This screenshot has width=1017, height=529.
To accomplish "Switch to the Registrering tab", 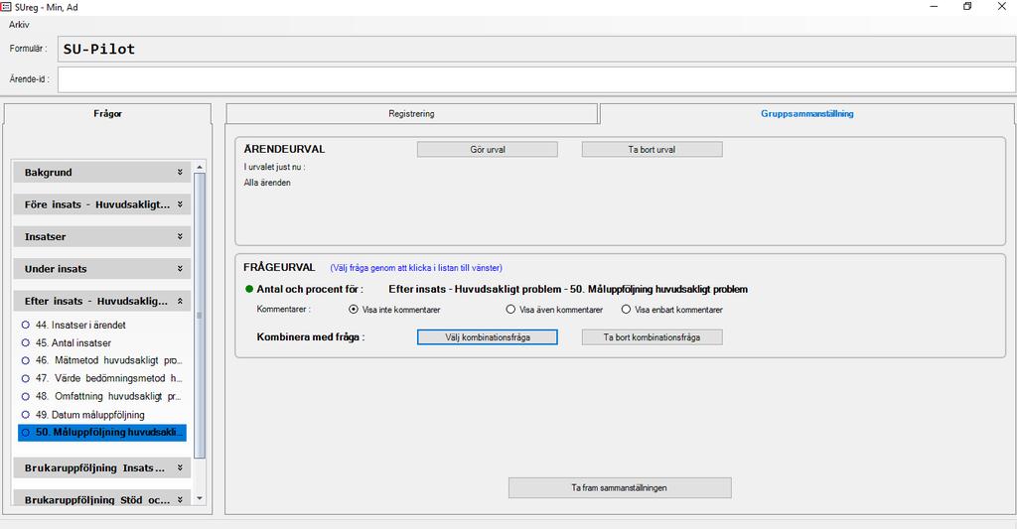I will coord(411,113).
